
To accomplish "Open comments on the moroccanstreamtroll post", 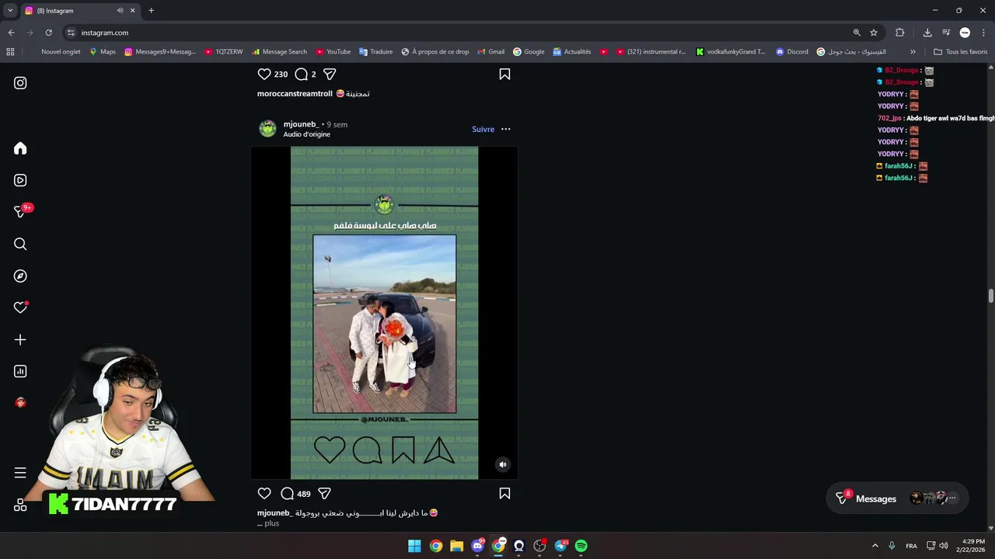I will click(302, 74).
